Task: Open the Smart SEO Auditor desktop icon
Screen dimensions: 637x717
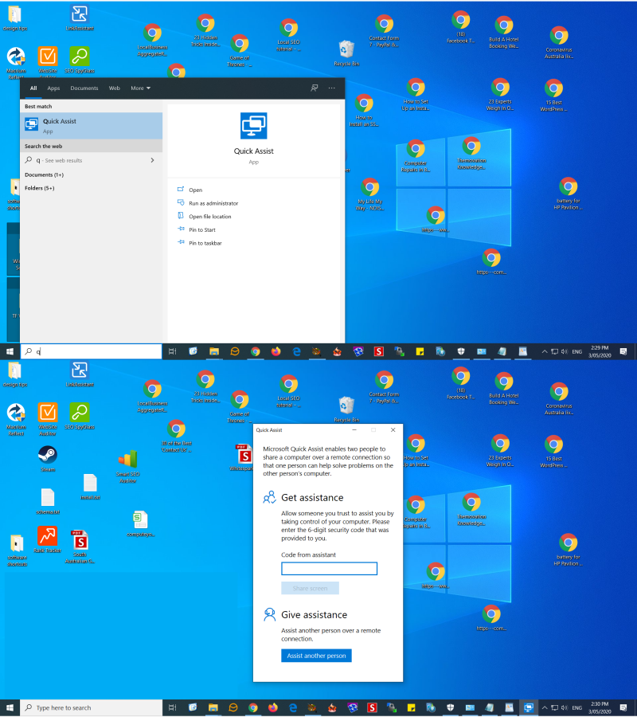Action: point(128,466)
